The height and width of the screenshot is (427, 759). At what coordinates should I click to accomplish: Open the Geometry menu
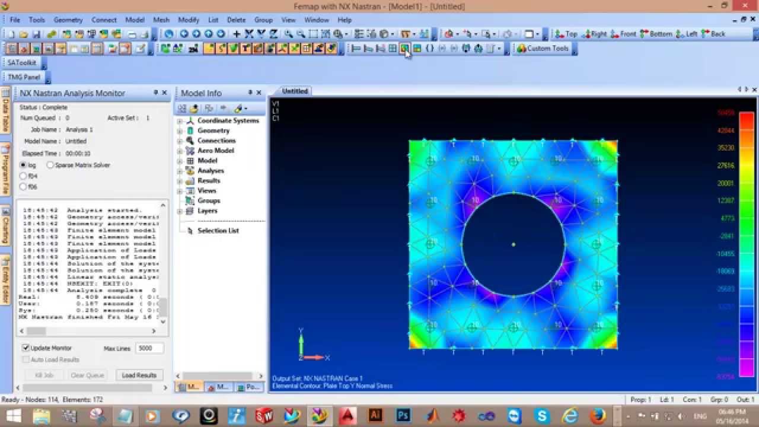[x=68, y=20]
